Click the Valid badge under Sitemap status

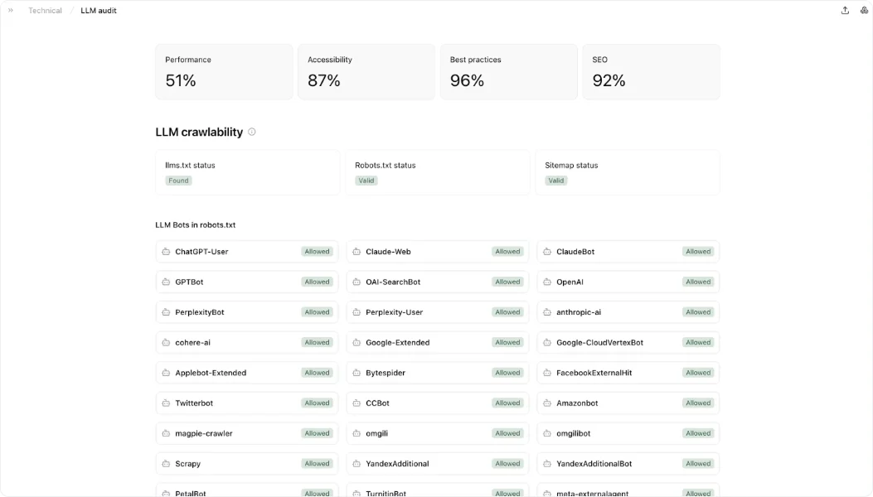click(556, 181)
